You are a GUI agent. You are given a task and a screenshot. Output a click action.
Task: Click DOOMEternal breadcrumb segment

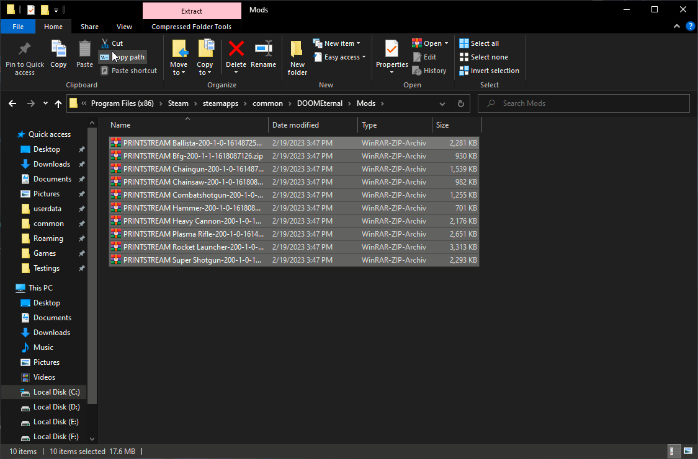(320, 103)
